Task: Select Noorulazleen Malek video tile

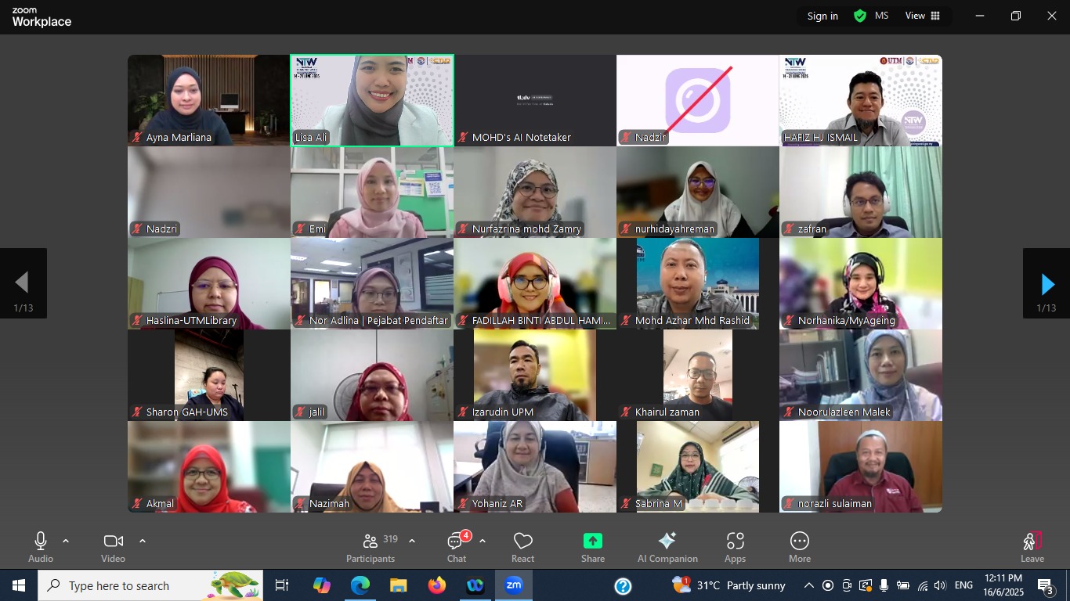Action: (861, 375)
